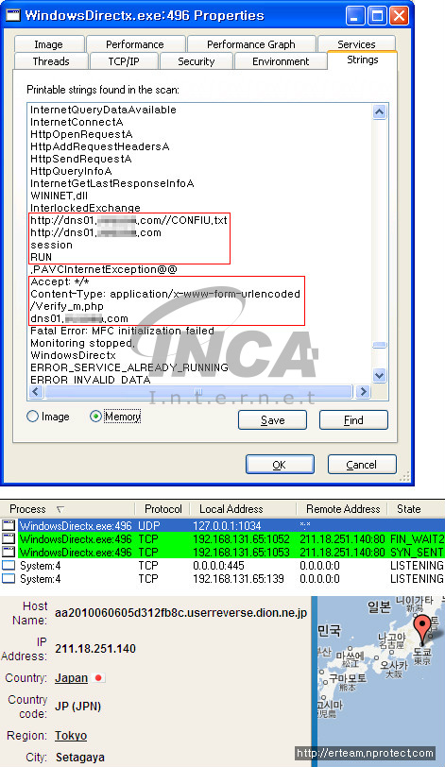Viewport: 445px width, 767px height.
Task: Select the WindowsDirectx.exe UDP row icon
Action: [x=9, y=526]
